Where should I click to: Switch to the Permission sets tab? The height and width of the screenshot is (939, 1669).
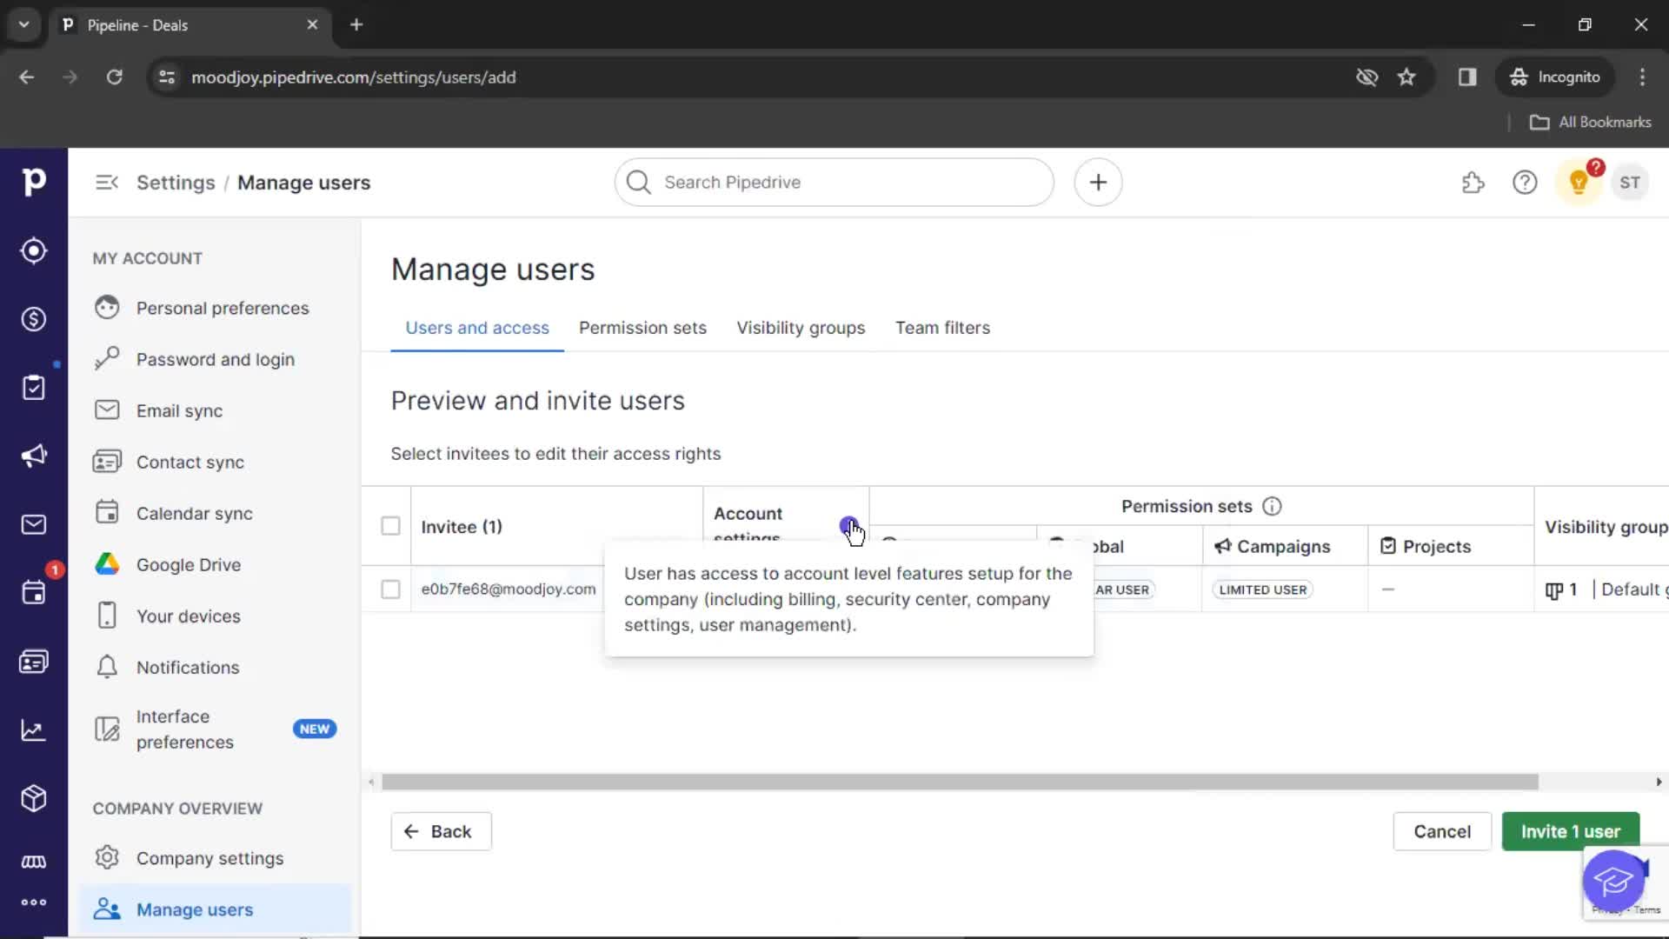tap(642, 328)
